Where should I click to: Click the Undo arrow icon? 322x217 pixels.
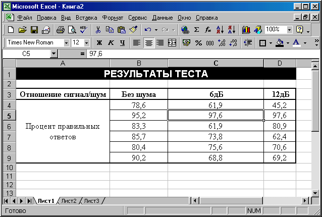point(148,30)
